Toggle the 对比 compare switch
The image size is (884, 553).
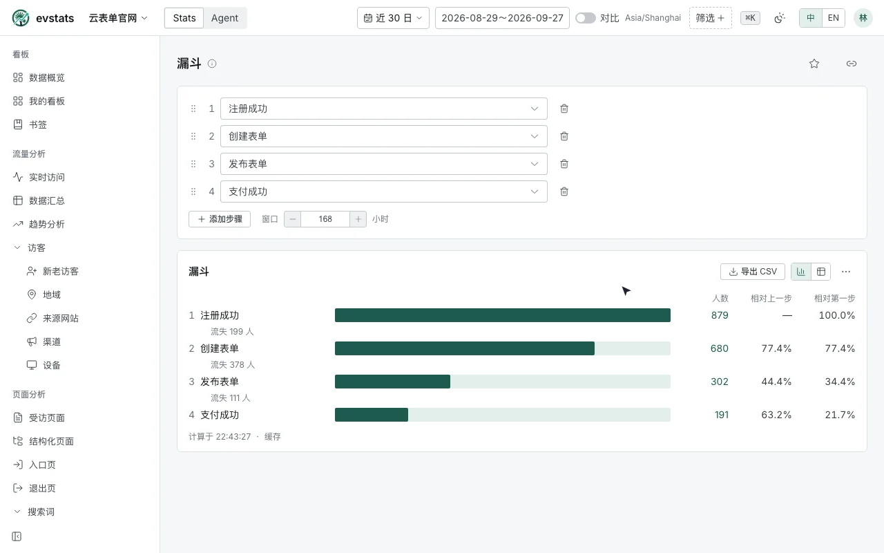(x=586, y=18)
